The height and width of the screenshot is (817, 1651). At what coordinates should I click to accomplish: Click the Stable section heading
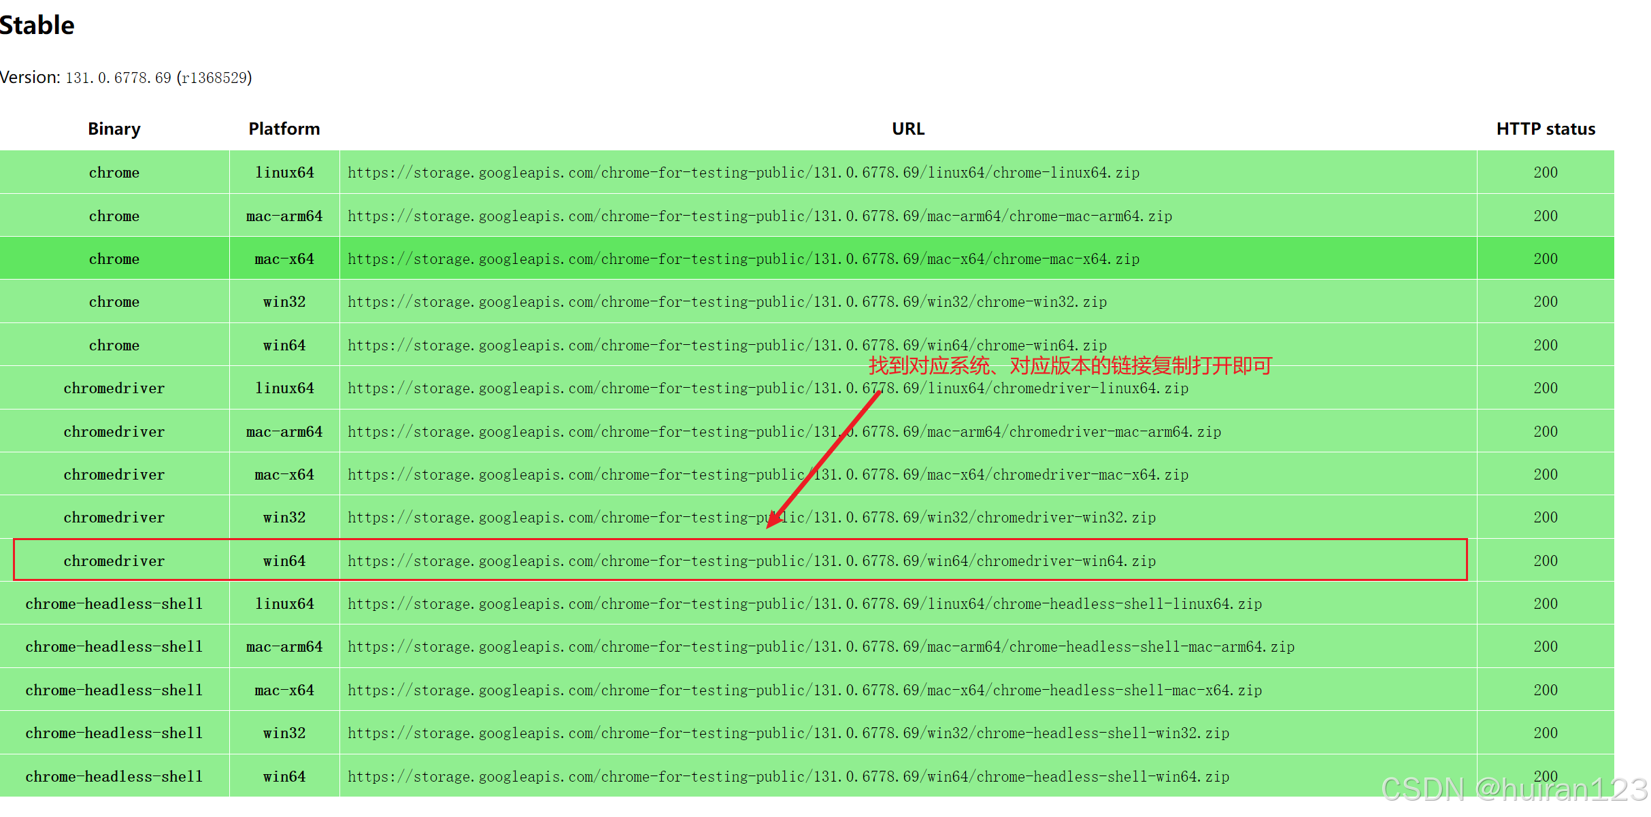(37, 25)
